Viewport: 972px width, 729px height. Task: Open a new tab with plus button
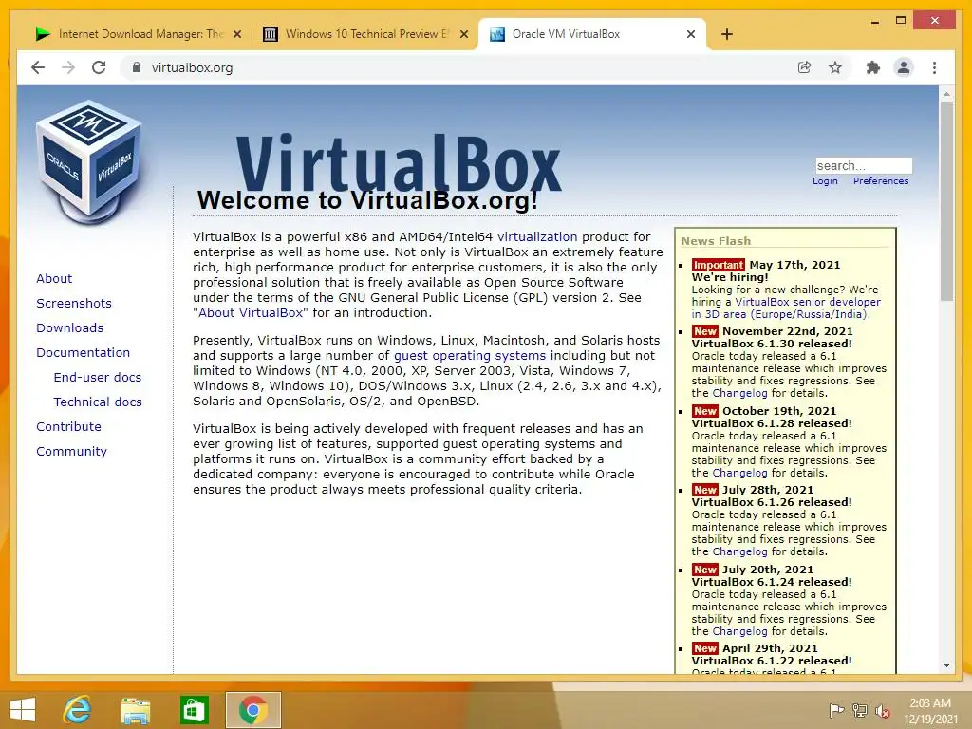coord(727,34)
